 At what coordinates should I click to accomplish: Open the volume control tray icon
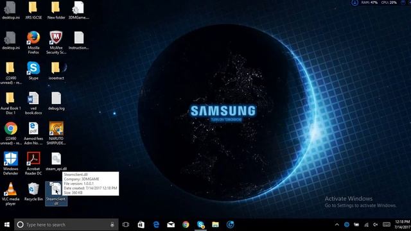[x=376, y=225]
